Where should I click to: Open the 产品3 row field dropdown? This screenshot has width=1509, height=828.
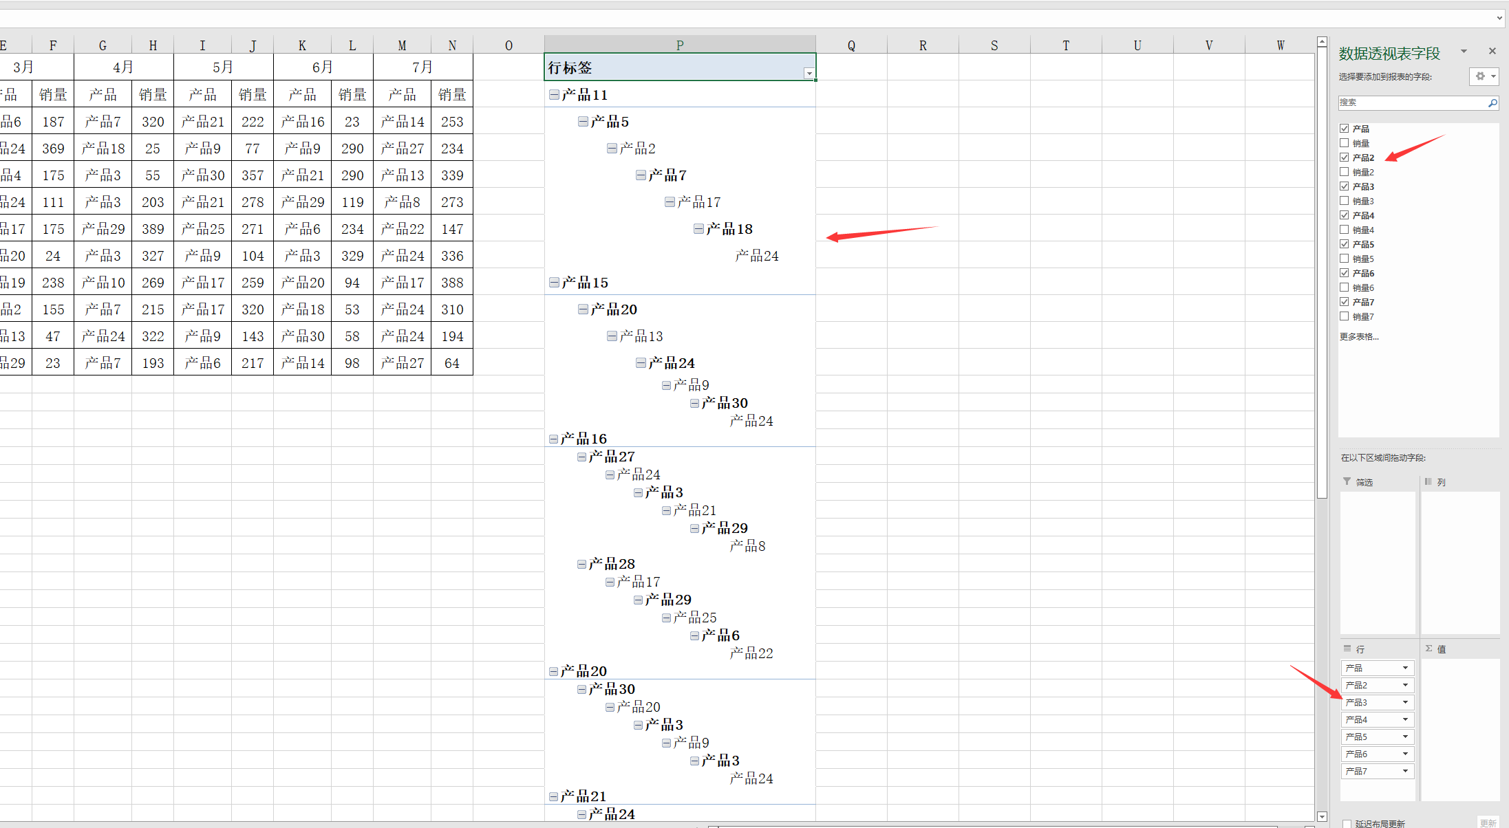[x=1405, y=702]
